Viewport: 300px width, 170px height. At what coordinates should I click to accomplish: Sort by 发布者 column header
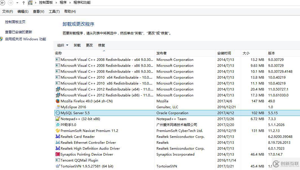(x=185, y=53)
